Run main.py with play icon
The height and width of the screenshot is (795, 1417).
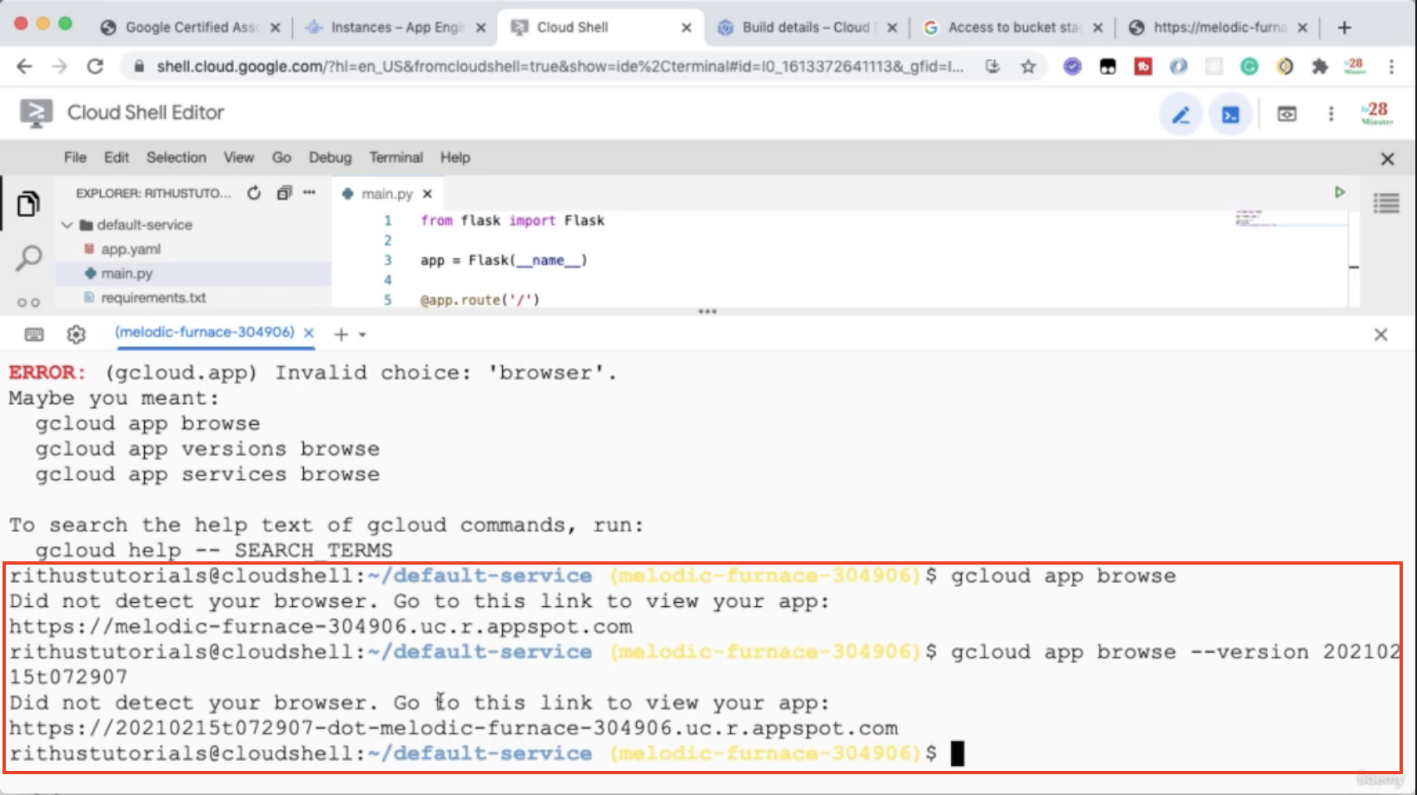[1340, 192]
